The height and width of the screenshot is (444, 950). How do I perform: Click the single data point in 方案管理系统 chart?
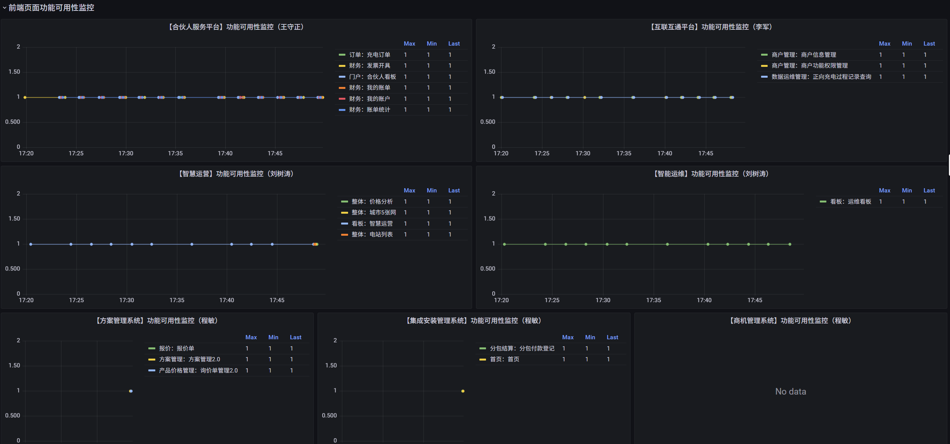tap(131, 391)
